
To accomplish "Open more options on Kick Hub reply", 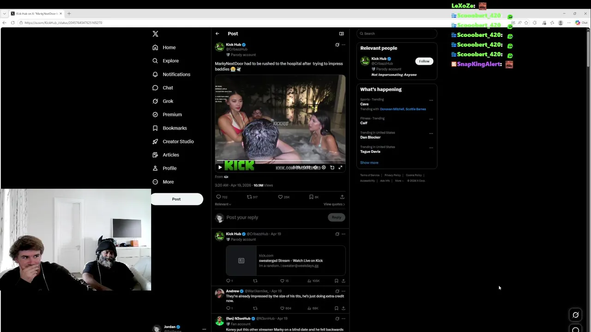I will click(x=343, y=234).
